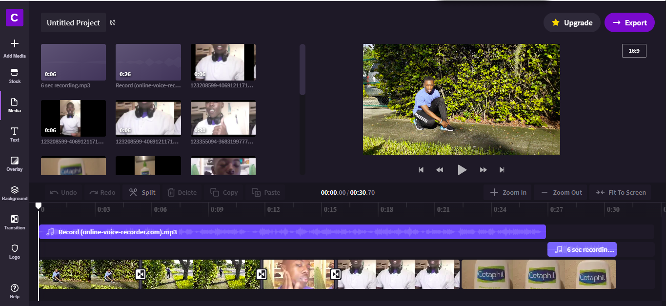Click the Export button

pyautogui.click(x=629, y=22)
